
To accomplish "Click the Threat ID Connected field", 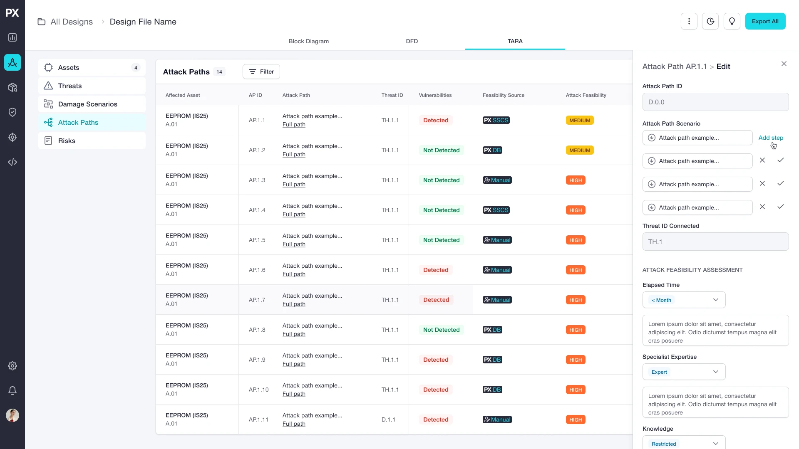I will point(715,242).
